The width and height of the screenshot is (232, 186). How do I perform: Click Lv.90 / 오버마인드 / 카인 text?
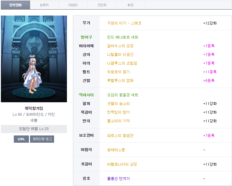(x=34, y=114)
